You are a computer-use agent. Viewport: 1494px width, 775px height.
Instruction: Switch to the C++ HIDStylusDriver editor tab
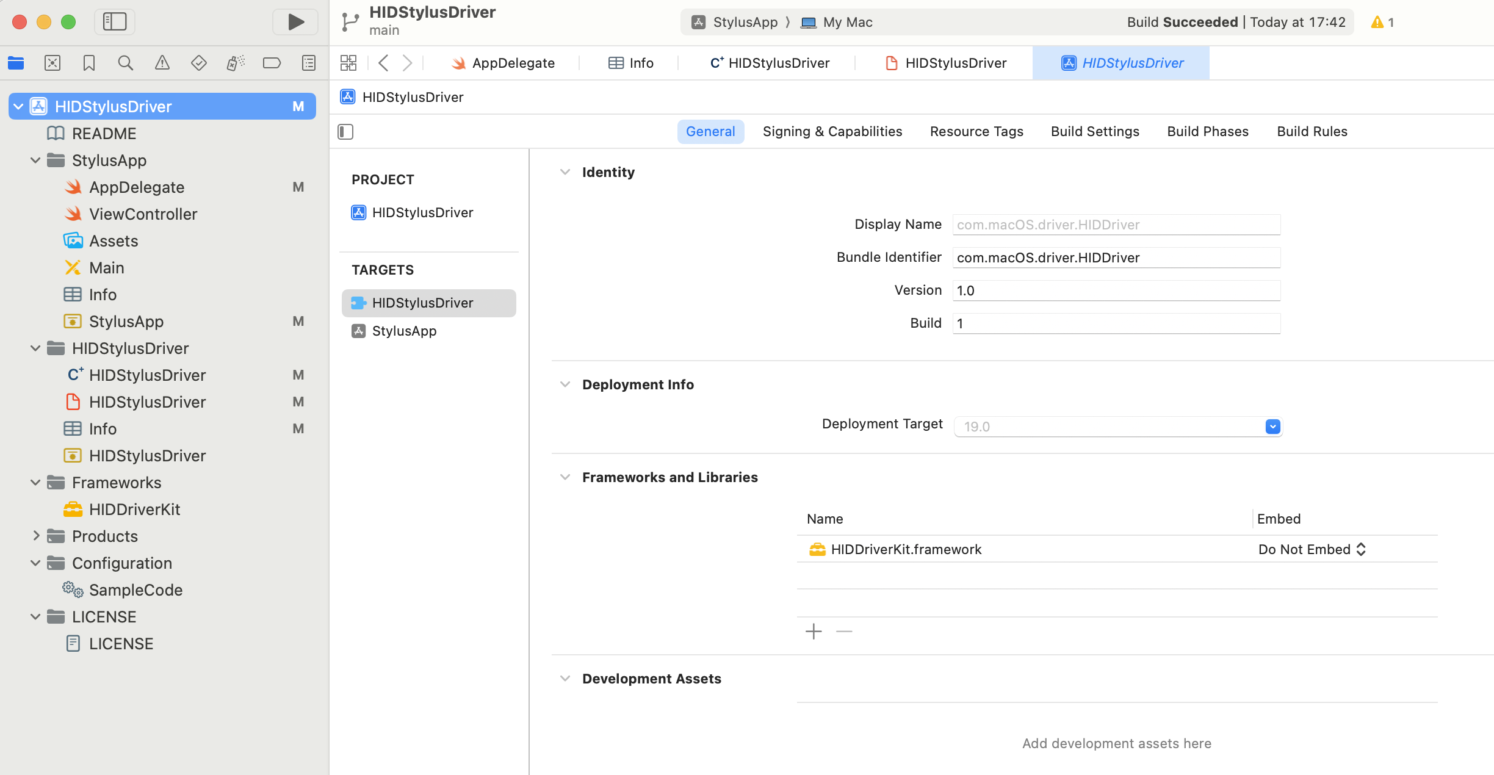point(770,63)
